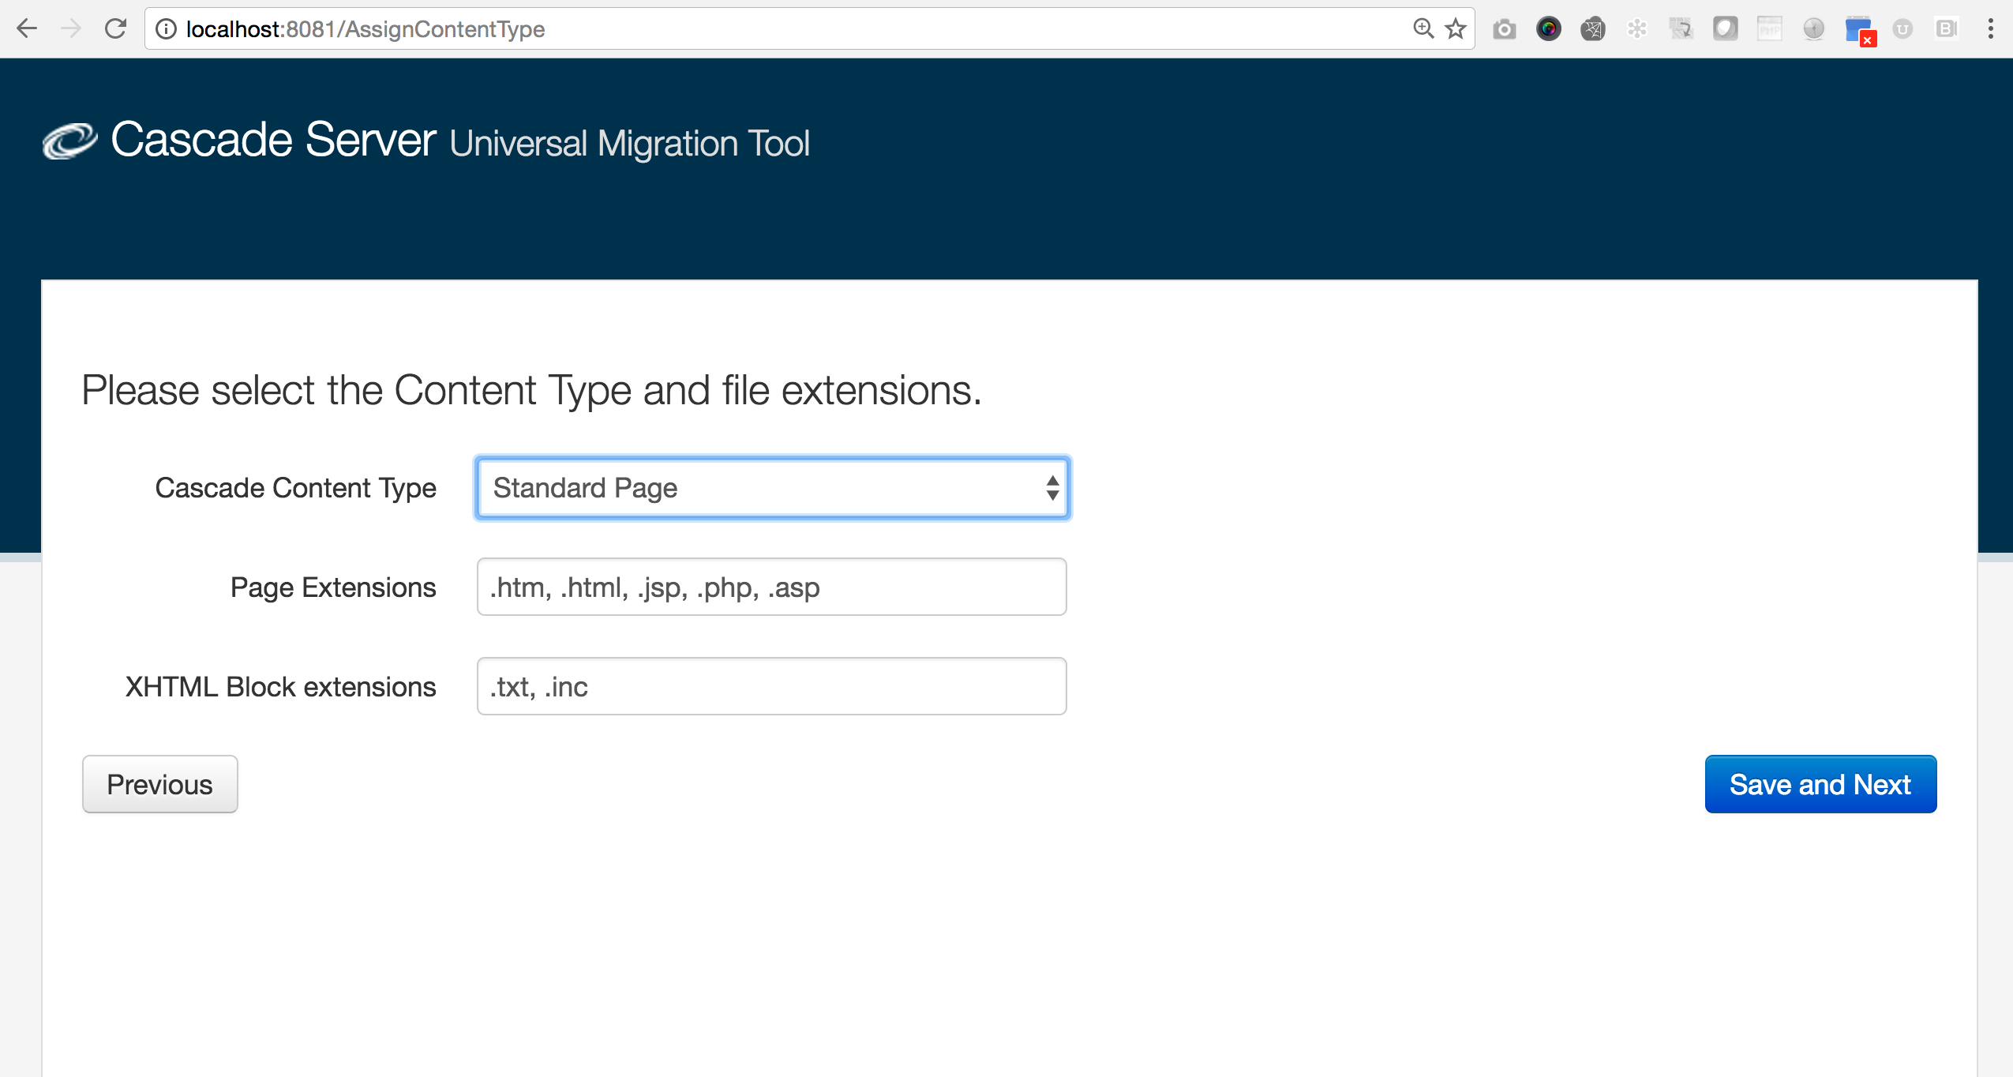The width and height of the screenshot is (2013, 1077).
Task: Open the blue calendar extension with the red X
Action: point(1860,32)
